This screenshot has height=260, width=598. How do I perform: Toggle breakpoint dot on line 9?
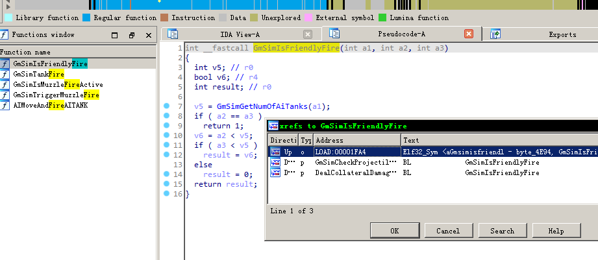tap(166, 125)
